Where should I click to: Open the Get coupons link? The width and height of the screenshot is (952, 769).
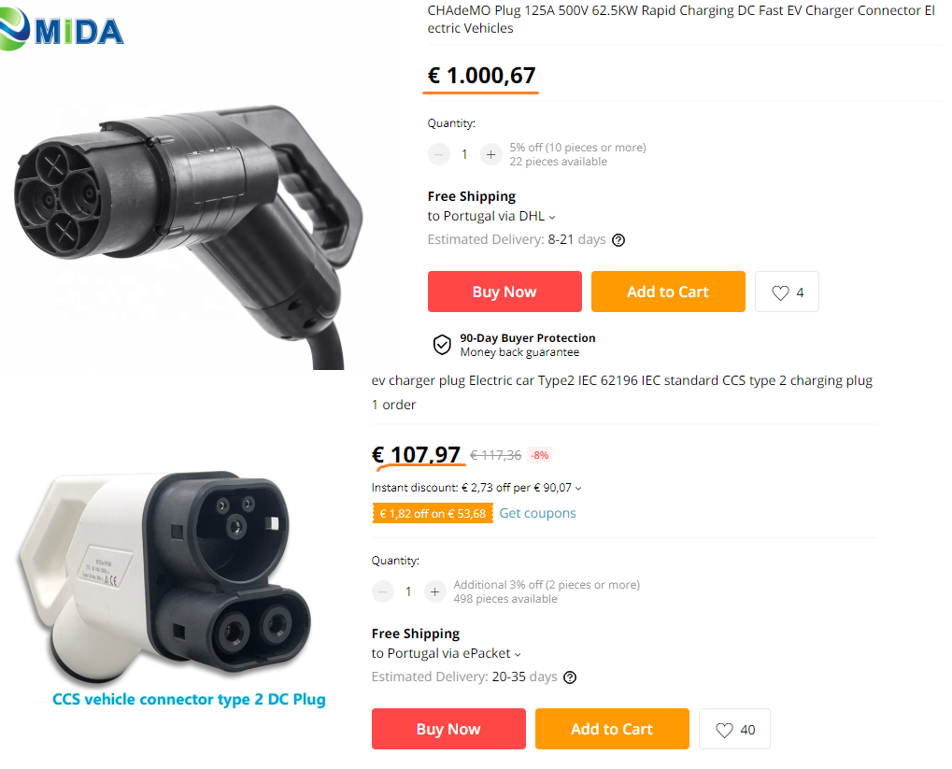(537, 513)
